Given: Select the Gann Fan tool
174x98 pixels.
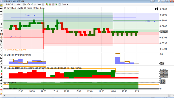Looking at the screenshot, I should click(1, 44).
